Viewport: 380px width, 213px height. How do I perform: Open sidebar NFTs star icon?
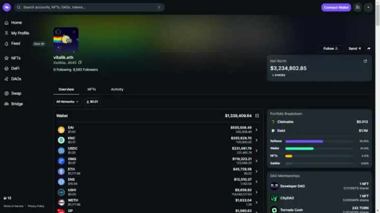pos(6,58)
